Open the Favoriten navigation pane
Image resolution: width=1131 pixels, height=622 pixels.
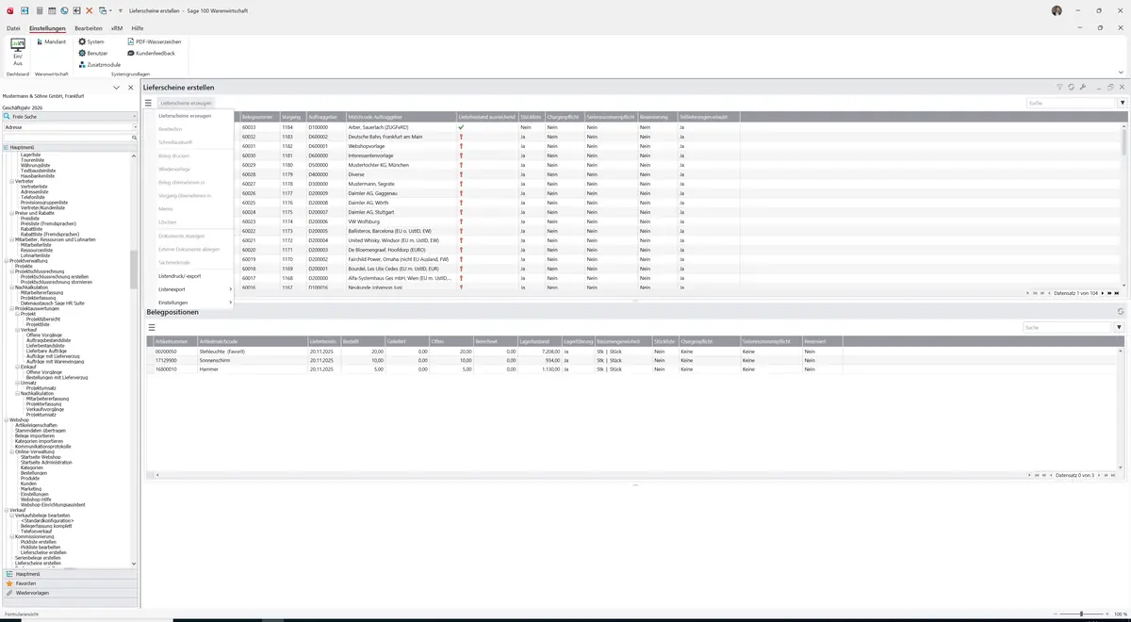[x=69, y=583]
